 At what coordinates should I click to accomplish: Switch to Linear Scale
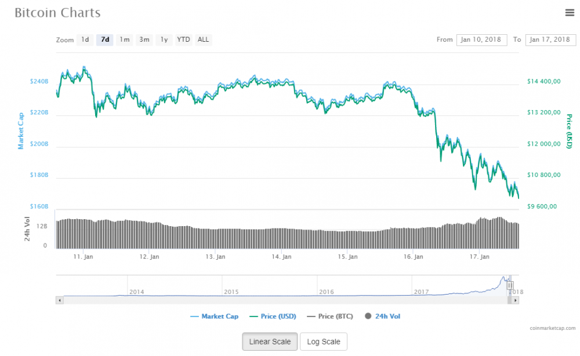click(x=270, y=342)
